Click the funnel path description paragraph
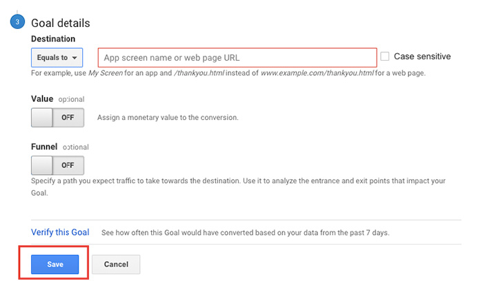The width and height of the screenshot is (483, 281). (238, 187)
